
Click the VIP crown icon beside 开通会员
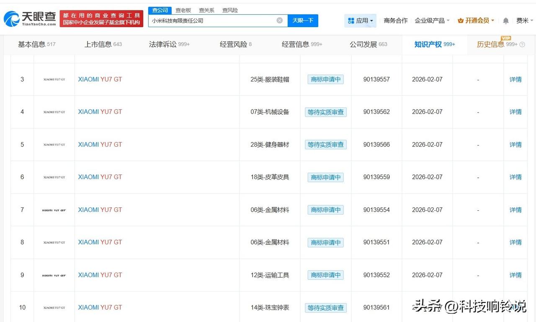click(x=461, y=20)
